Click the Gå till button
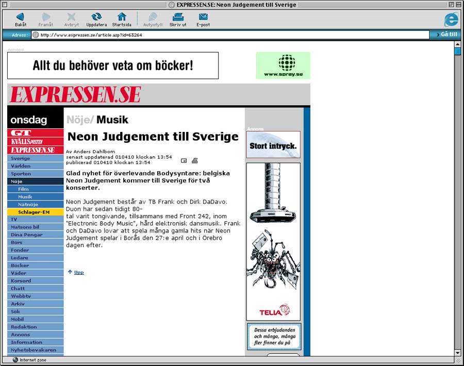This screenshot has width=464, height=366. pyautogui.click(x=446, y=35)
